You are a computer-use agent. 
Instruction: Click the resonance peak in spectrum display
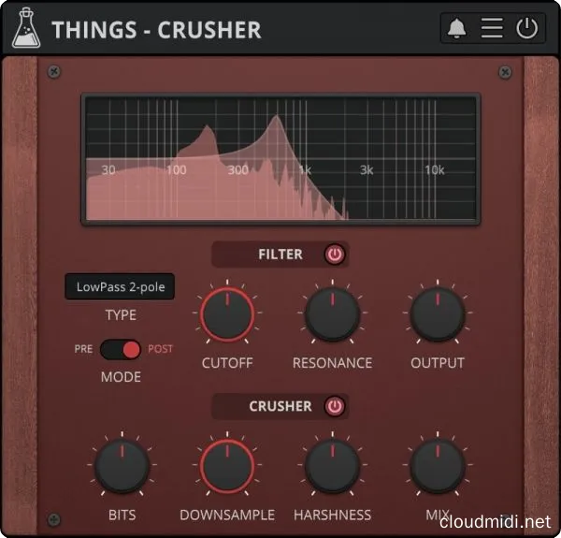pyautogui.click(x=276, y=117)
